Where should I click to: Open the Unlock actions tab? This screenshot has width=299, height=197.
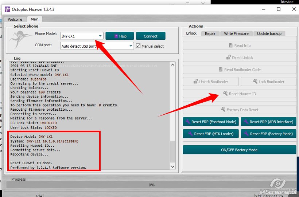(191, 33)
